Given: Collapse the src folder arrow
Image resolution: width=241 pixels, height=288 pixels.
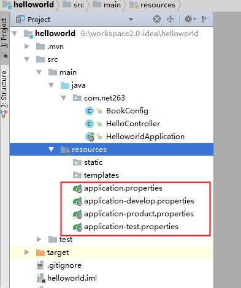Looking at the screenshot, I should (x=27, y=59).
